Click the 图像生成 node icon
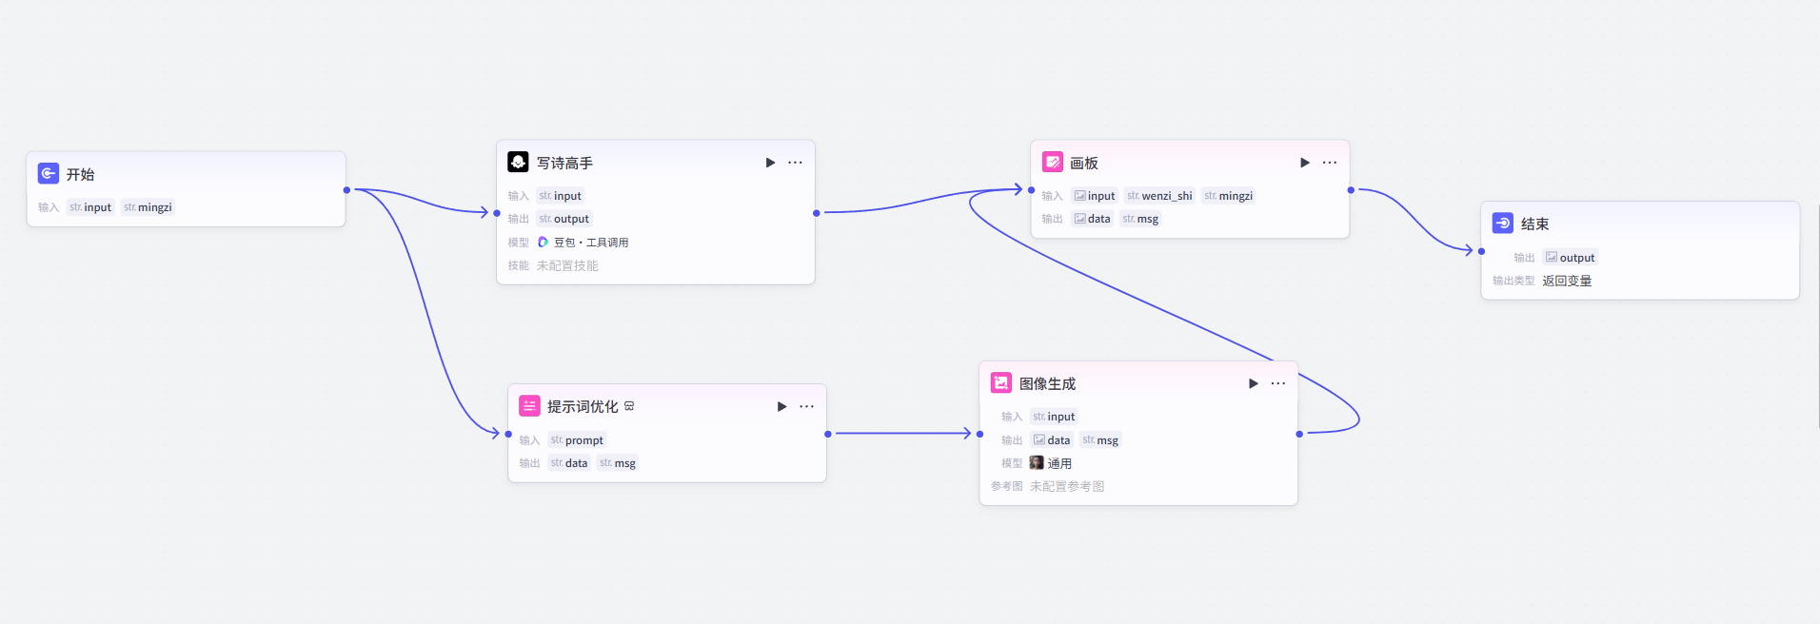Screen dimensions: 1820x624 [x=1000, y=383]
